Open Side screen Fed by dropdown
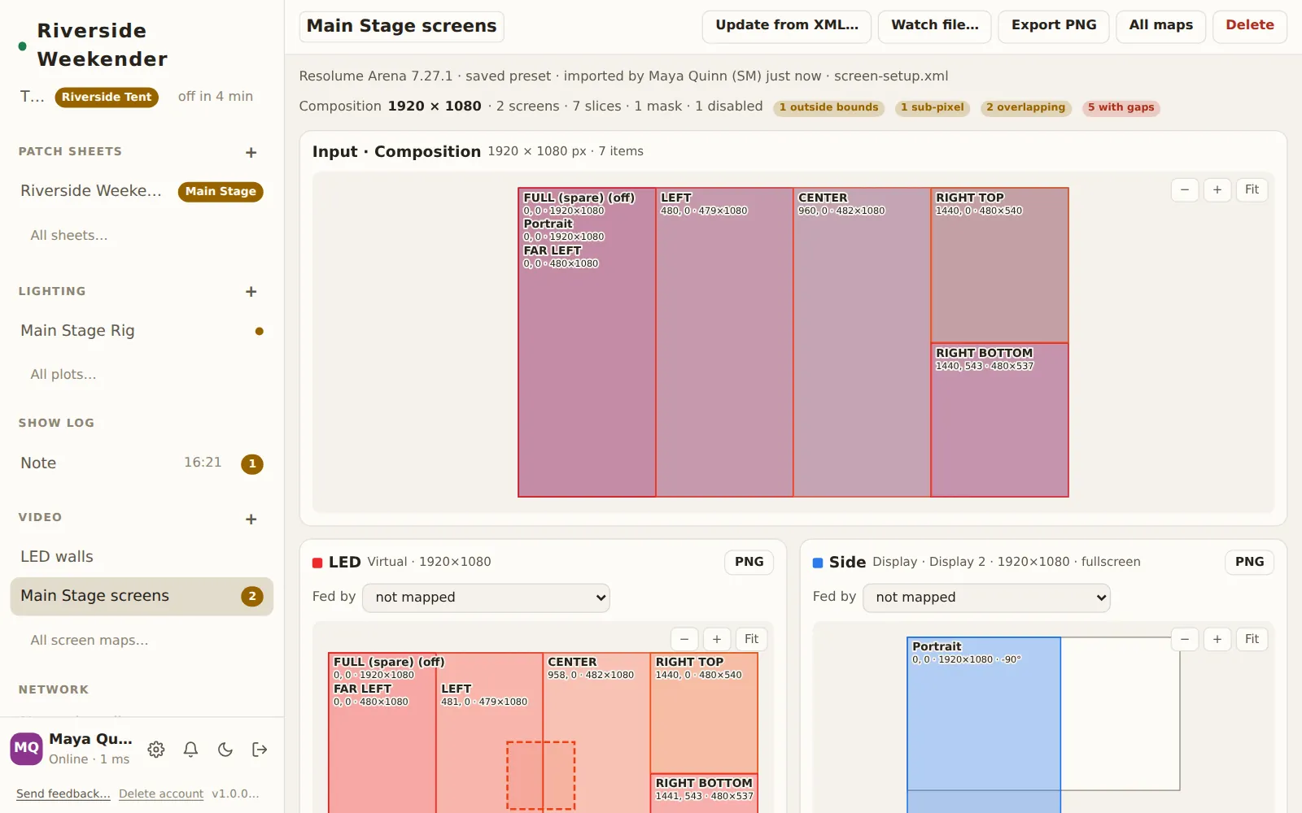This screenshot has height=813, width=1302. click(x=986, y=598)
